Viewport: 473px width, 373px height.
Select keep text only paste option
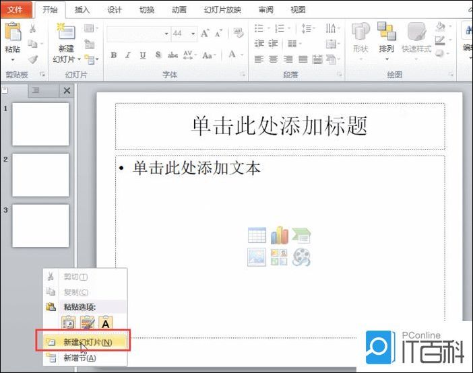click(106, 323)
